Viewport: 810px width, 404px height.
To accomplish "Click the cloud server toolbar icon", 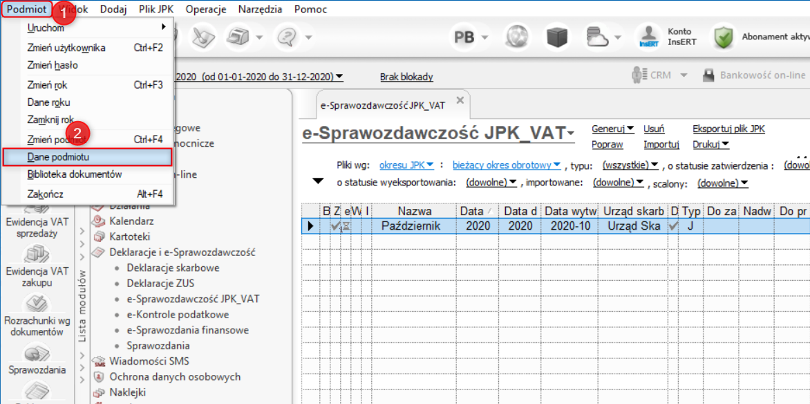I will coord(599,37).
